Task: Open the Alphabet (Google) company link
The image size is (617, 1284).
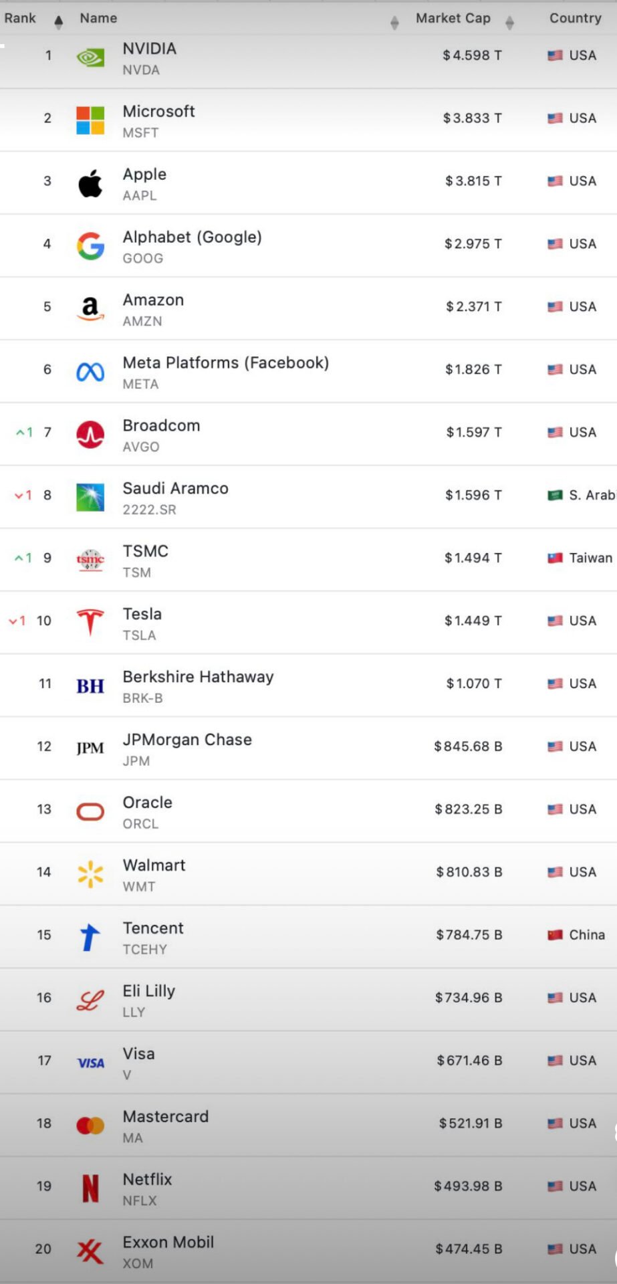Action: [192, 237]
